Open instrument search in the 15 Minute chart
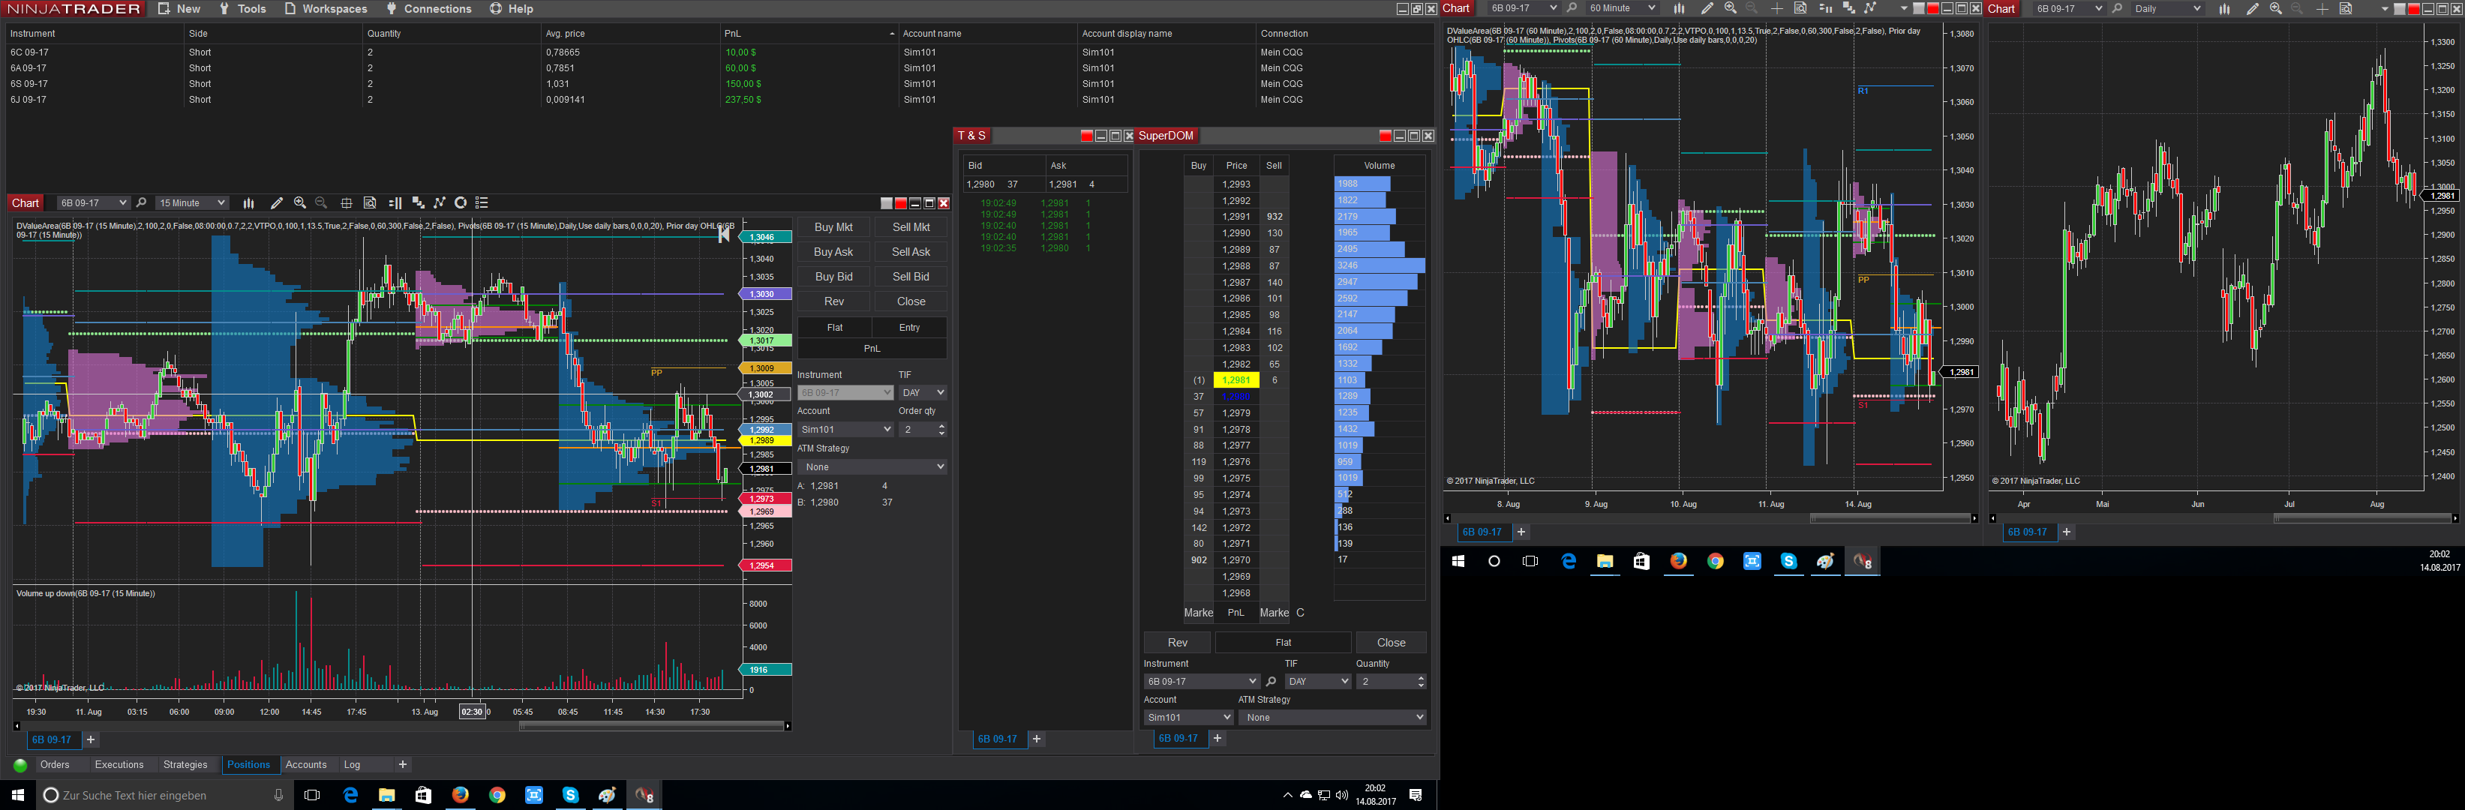2465x810 pixels. pyautogui.click(x=142, y=202)
